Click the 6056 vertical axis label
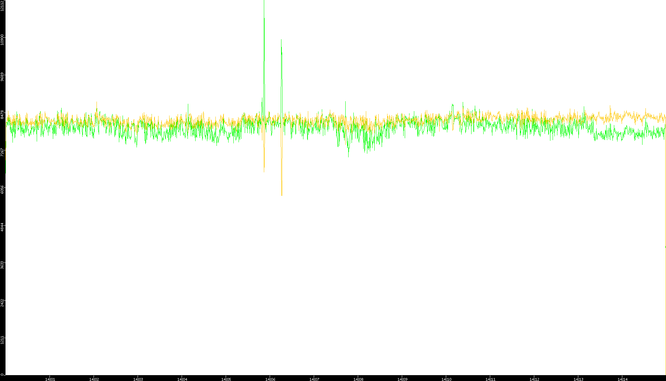 pyautogui.click(x=3, y=189)
